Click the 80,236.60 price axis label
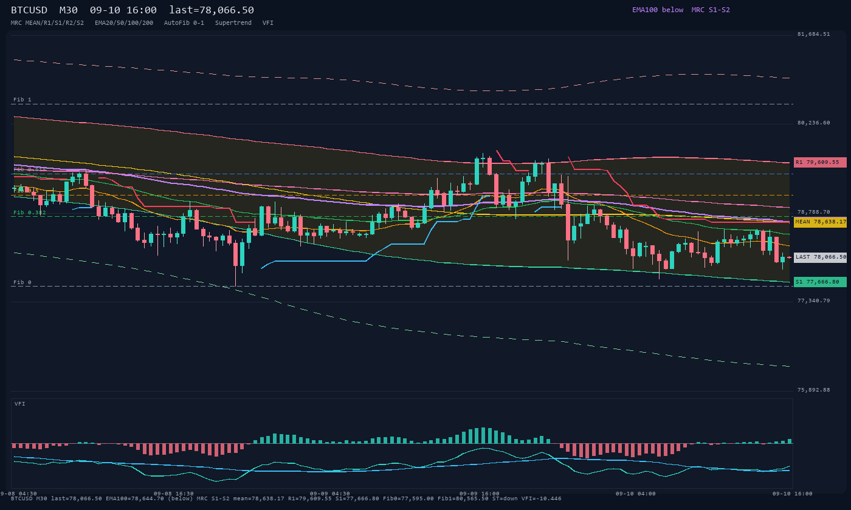The image size is (851, 510). pos(813,123)
